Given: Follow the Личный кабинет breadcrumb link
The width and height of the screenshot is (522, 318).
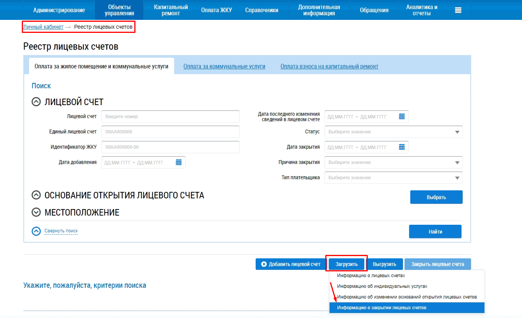Looking at the screenshot, I should (43, 27).
